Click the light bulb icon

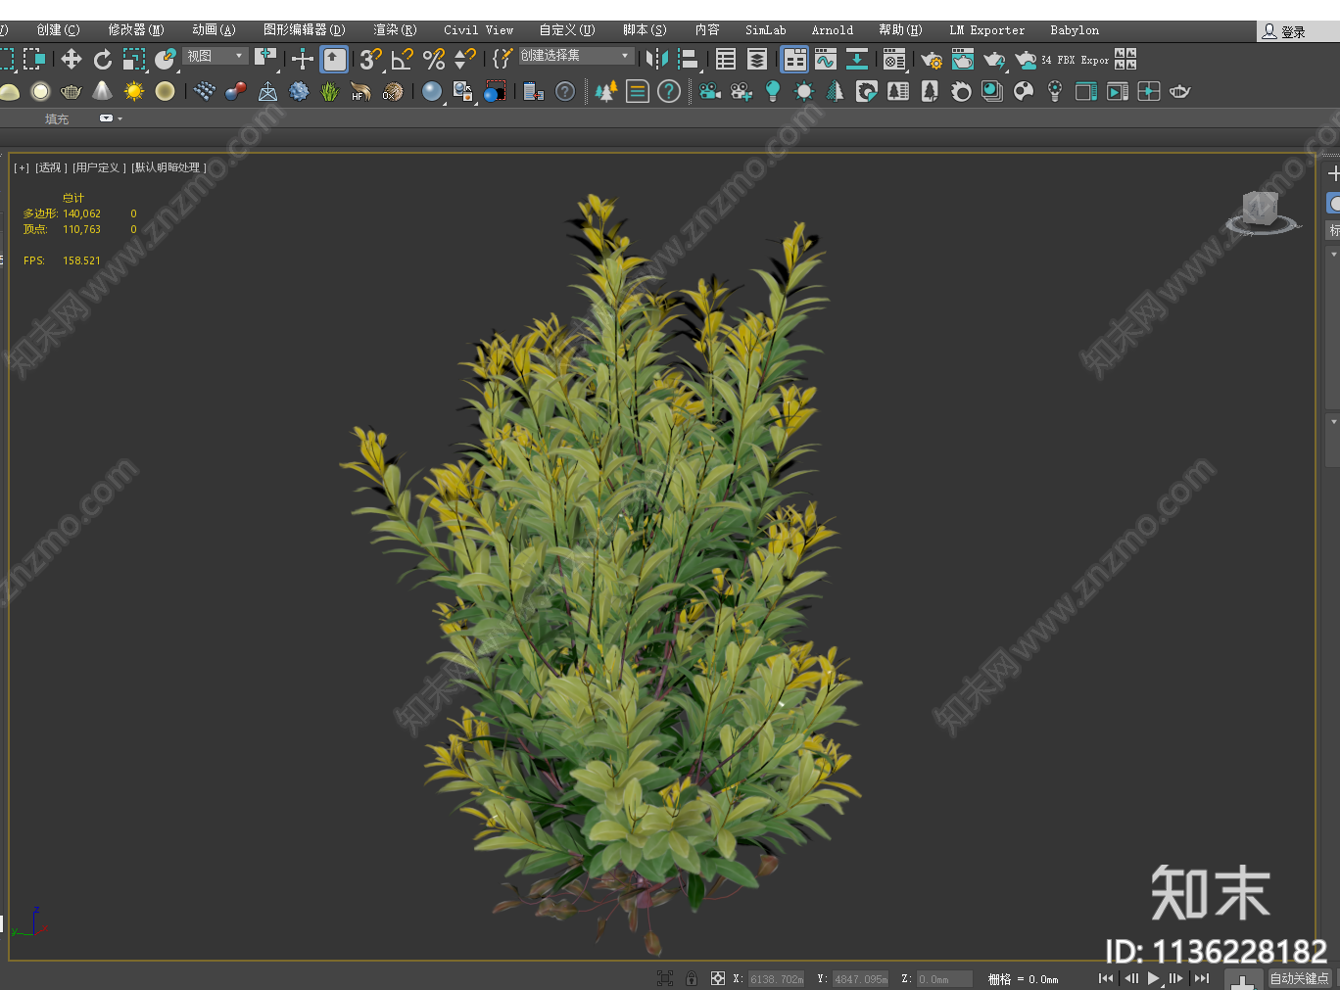[773, 91]
